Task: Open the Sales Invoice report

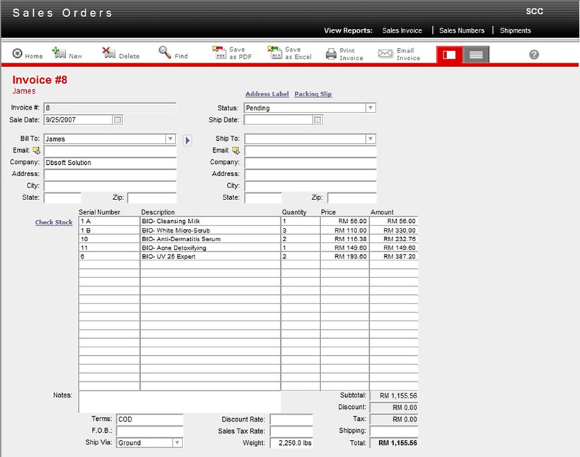Action: click(402, 31)
